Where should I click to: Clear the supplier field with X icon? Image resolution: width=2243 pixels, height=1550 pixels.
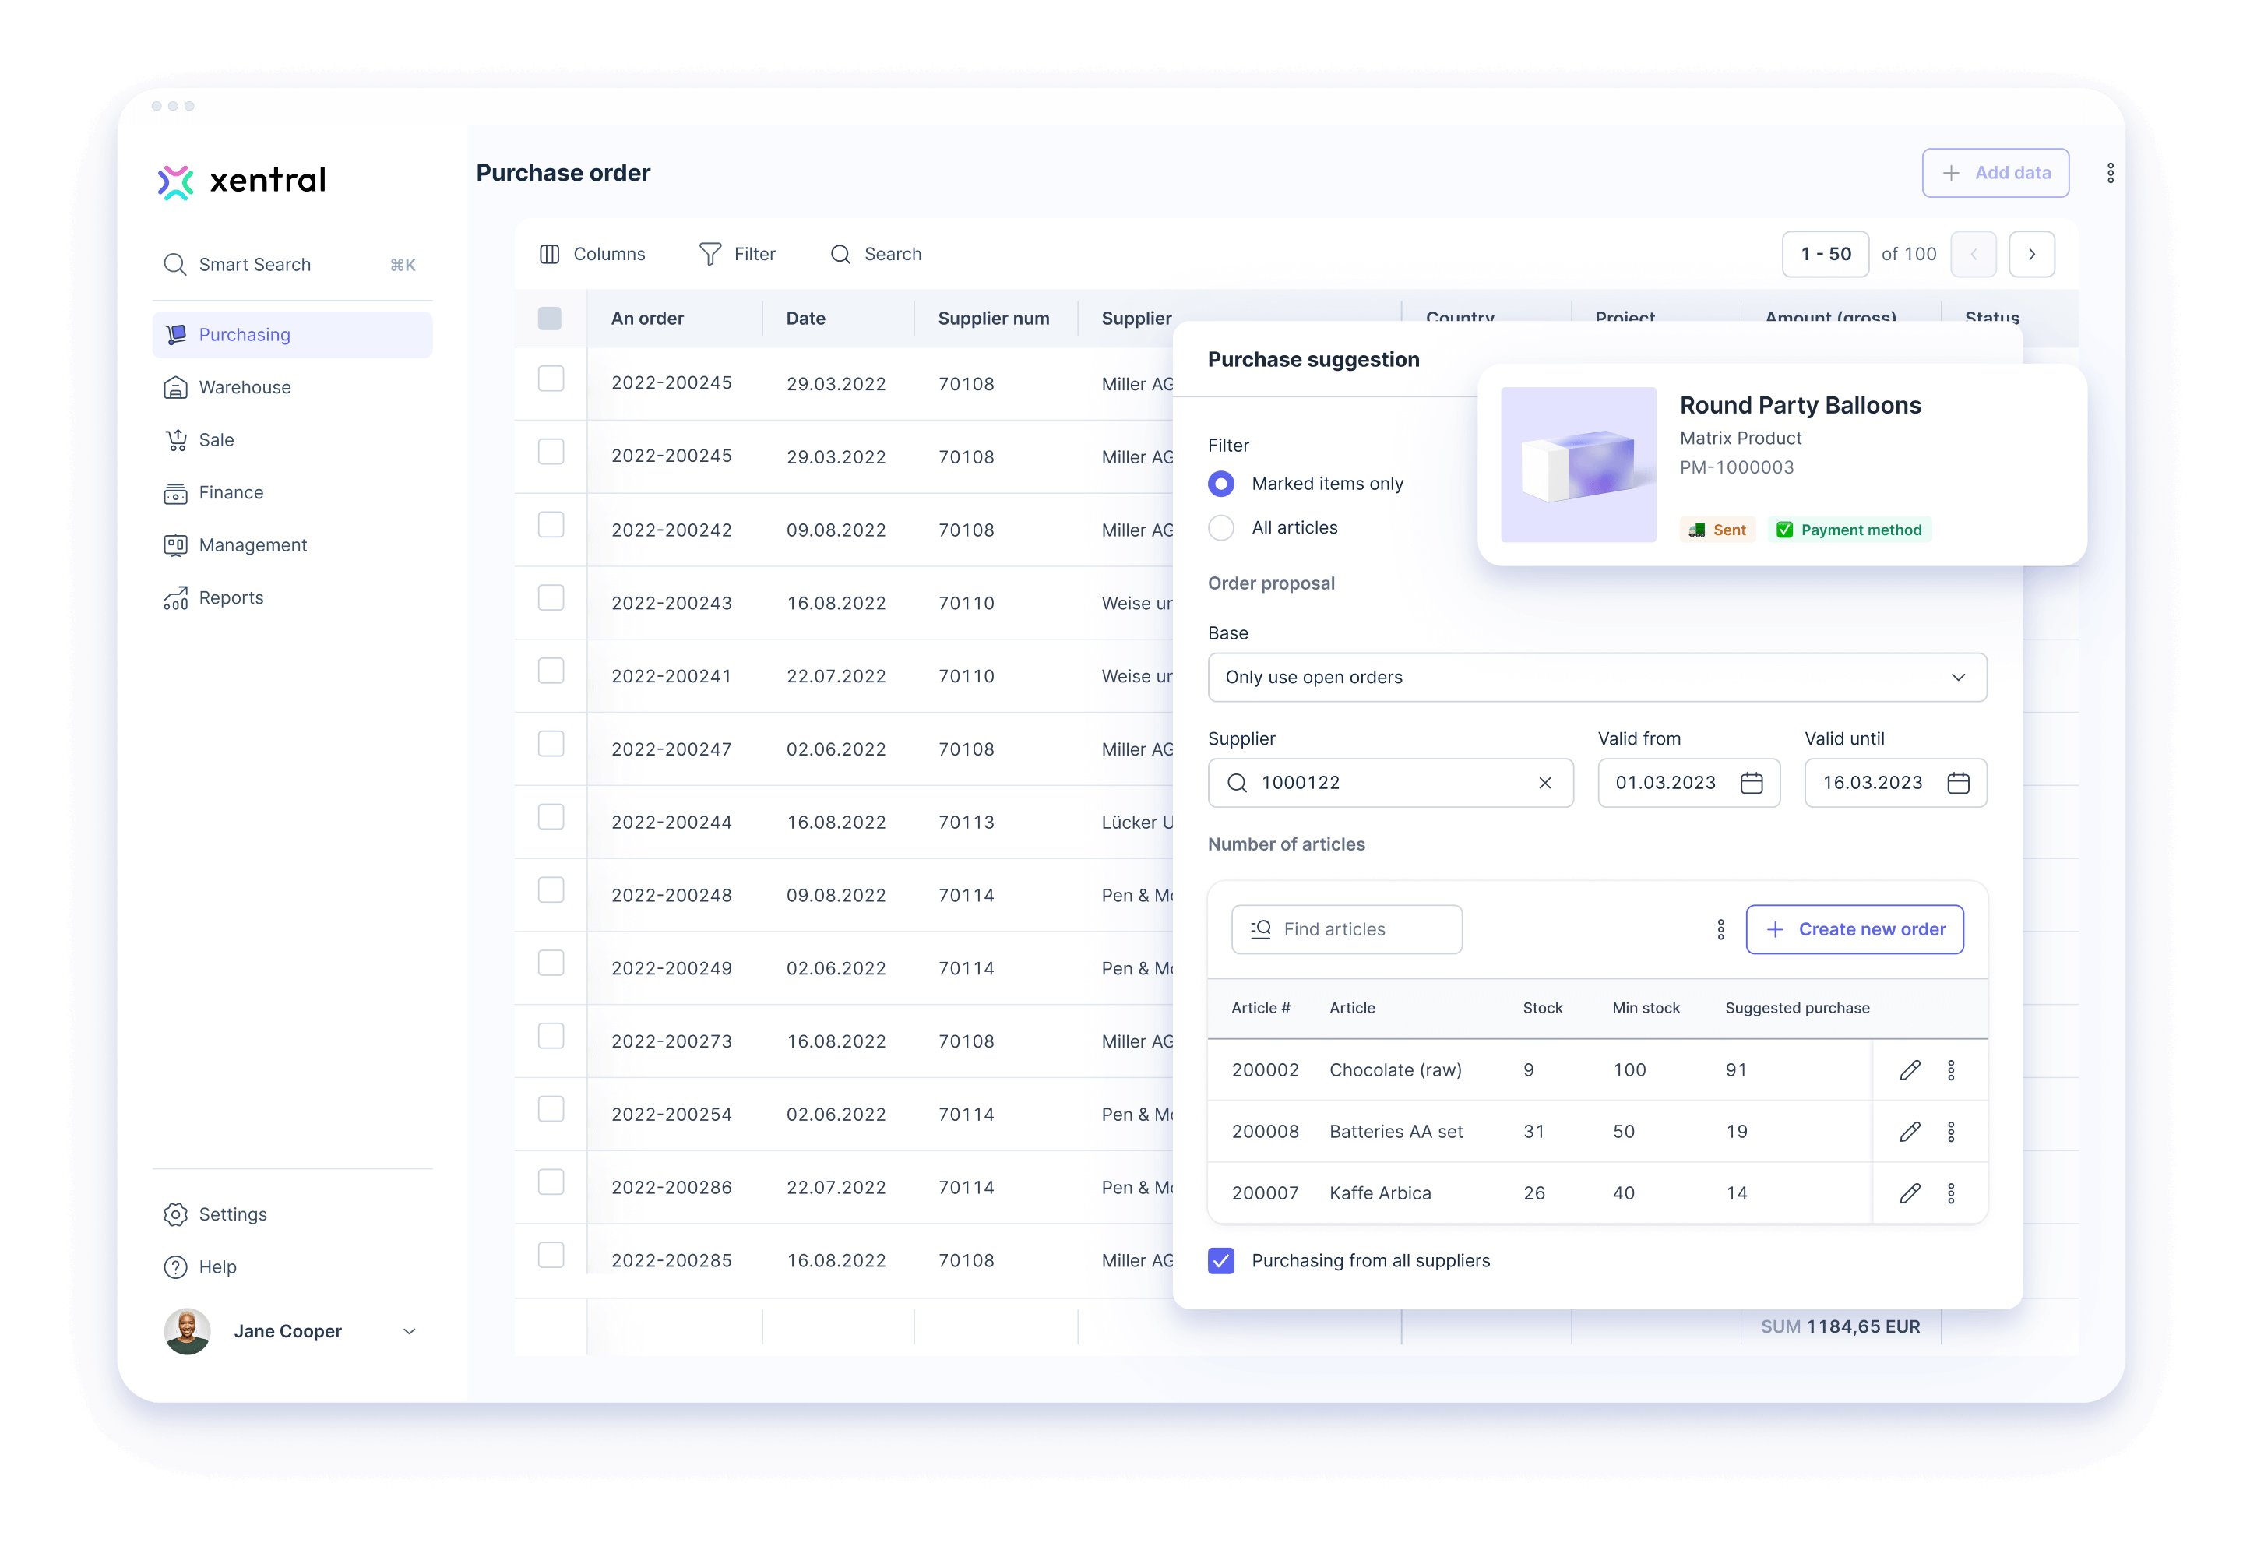point(1544,783)
